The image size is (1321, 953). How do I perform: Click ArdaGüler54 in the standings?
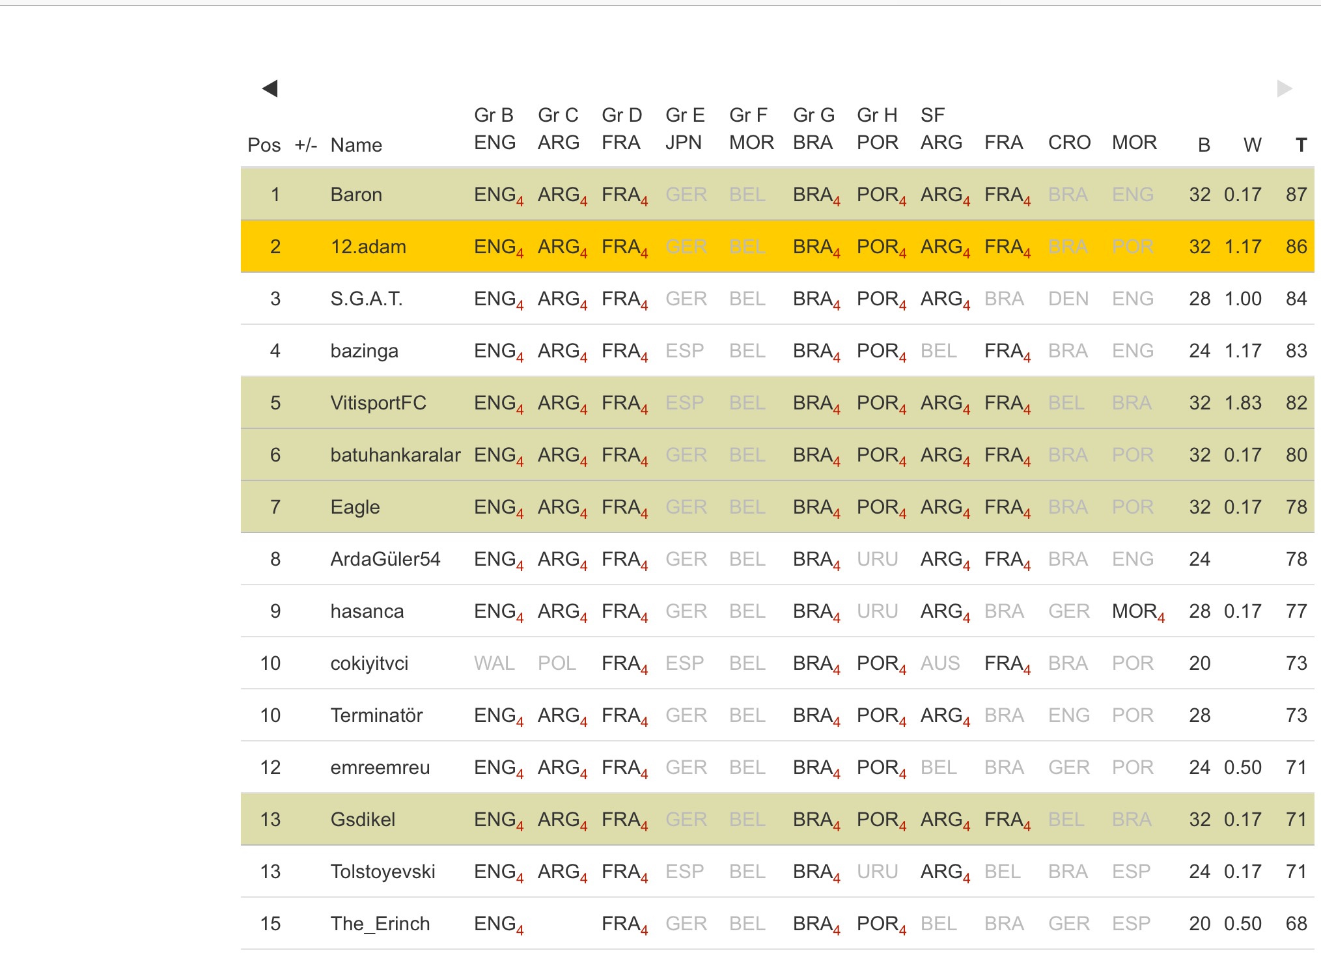pos(385,559)
